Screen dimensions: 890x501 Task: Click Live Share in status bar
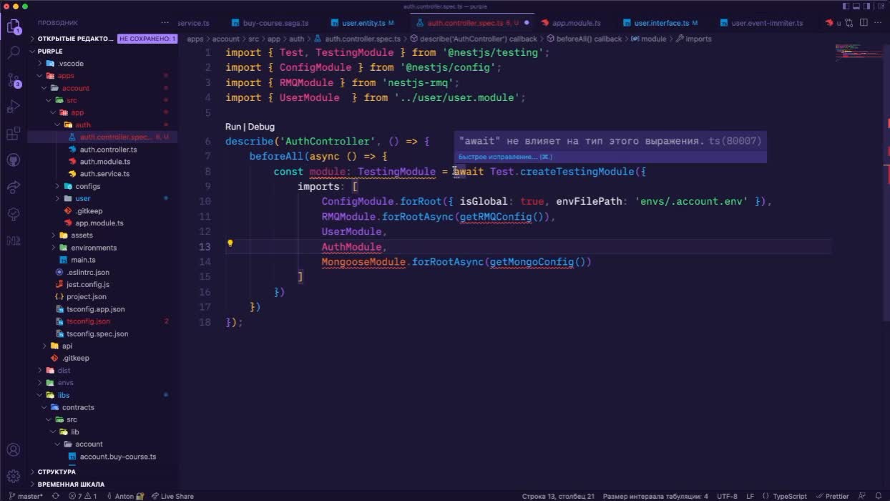(172, 496)
